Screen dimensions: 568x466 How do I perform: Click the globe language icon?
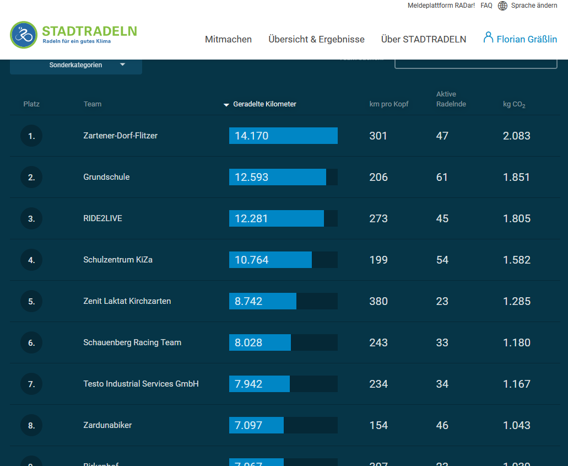coord(502,6)
